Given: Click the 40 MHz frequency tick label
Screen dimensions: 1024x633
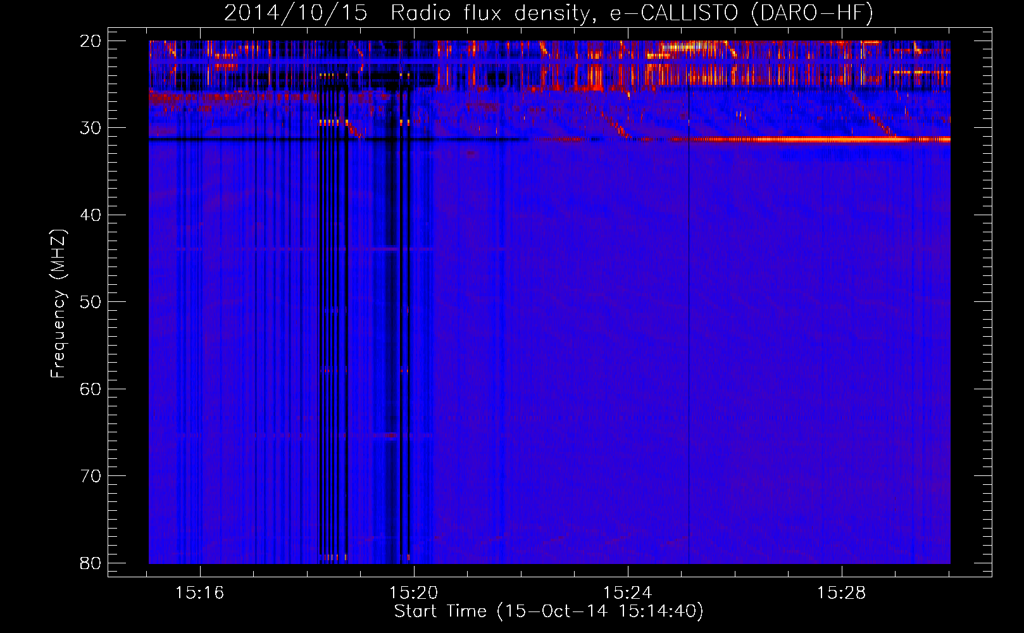Looking at the screenshot, I should (91, 215).
